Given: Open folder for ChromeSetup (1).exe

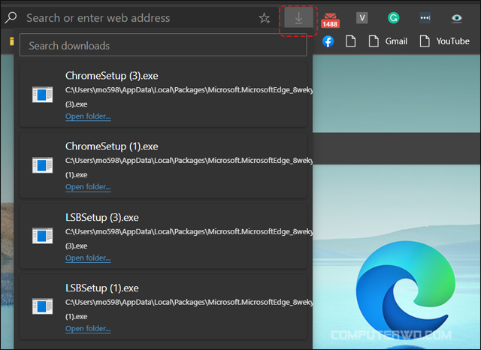Looking at the screenshot, I should click(x=88, y=187).
